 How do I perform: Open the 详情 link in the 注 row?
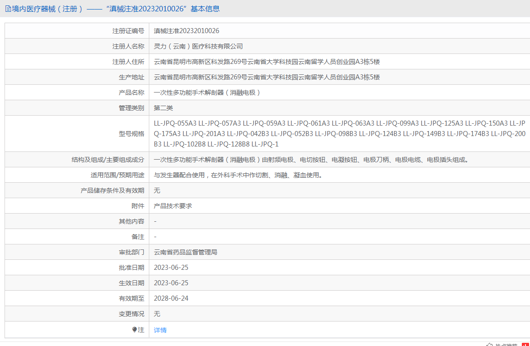(160, 330)
